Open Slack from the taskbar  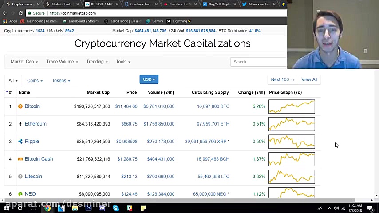(130, 208)
